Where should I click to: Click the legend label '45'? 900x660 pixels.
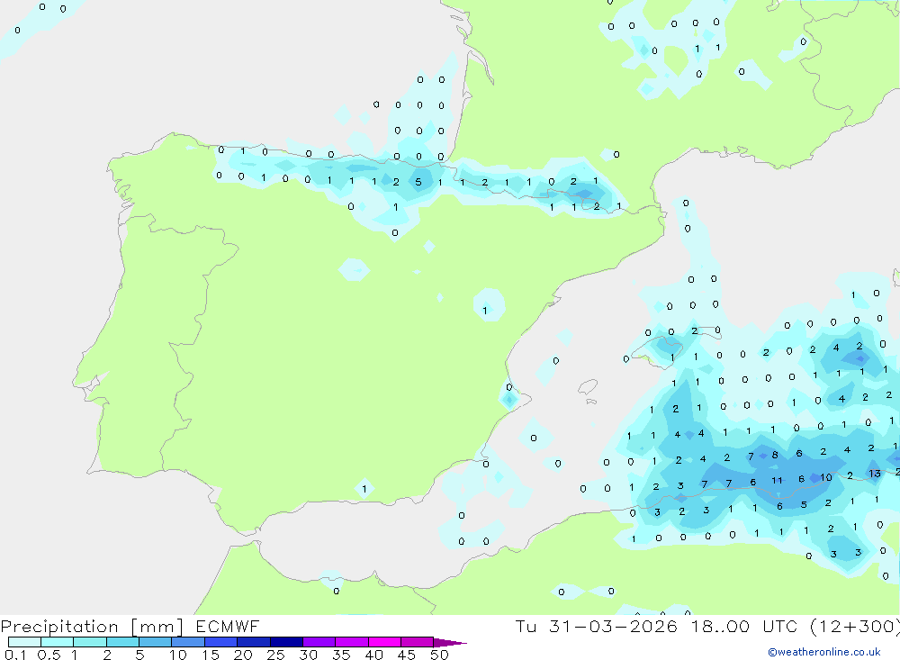point(407,655)
